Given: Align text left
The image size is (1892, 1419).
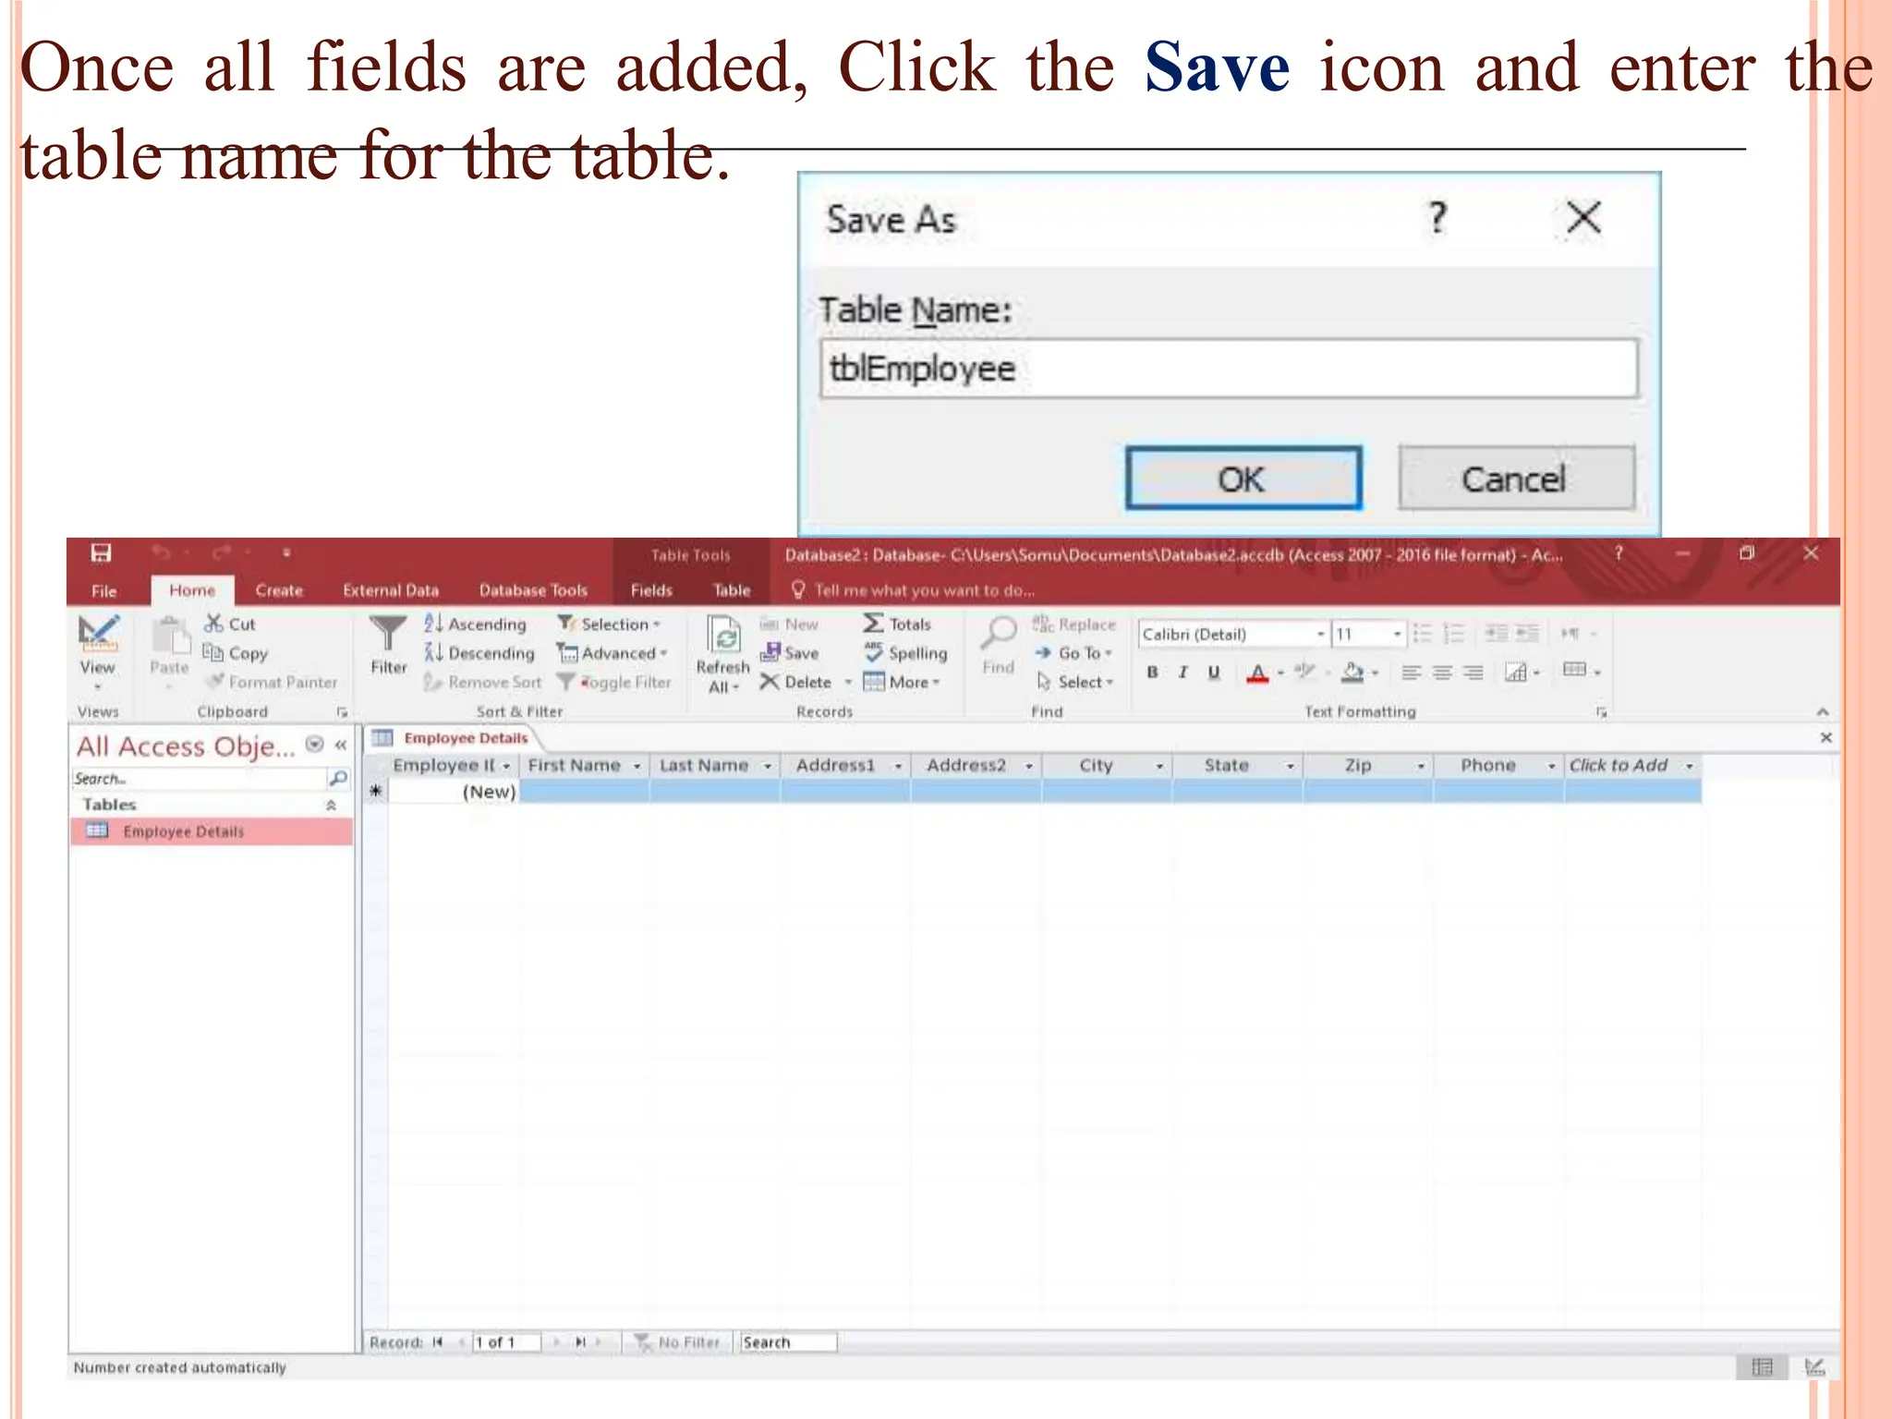Looking at the screenshot, I should coord(1411,673).
